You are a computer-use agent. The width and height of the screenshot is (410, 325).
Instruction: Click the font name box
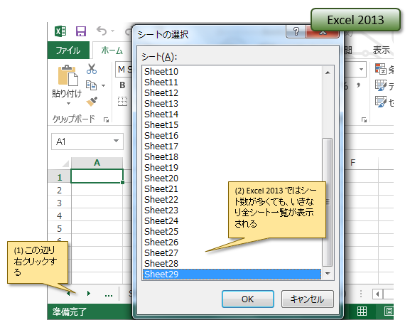[x=124, y=70]
